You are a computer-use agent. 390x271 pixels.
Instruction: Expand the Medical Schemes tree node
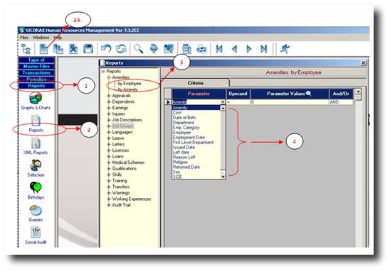click(x=109, y=162)
